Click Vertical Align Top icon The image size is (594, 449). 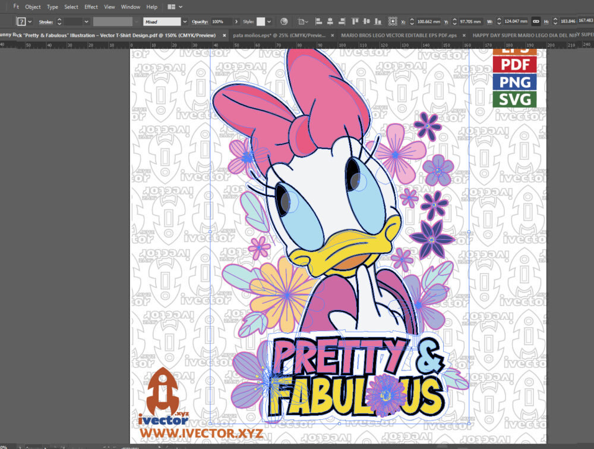(355, 21)
